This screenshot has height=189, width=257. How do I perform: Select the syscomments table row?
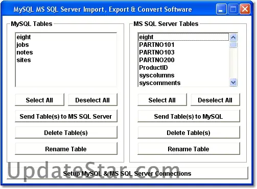coord(183,83)
